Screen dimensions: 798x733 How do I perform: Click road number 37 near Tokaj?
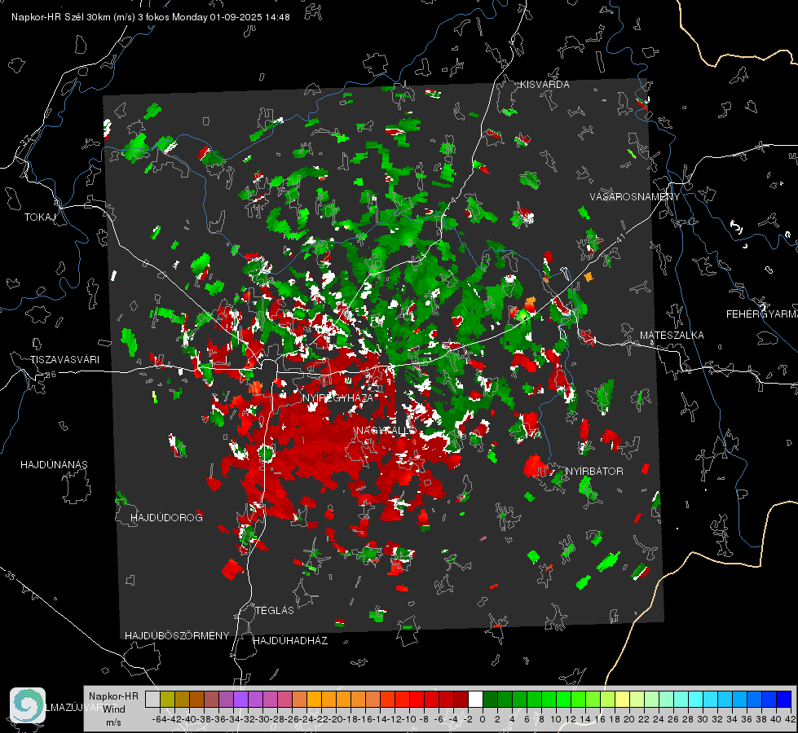(26, 140)
